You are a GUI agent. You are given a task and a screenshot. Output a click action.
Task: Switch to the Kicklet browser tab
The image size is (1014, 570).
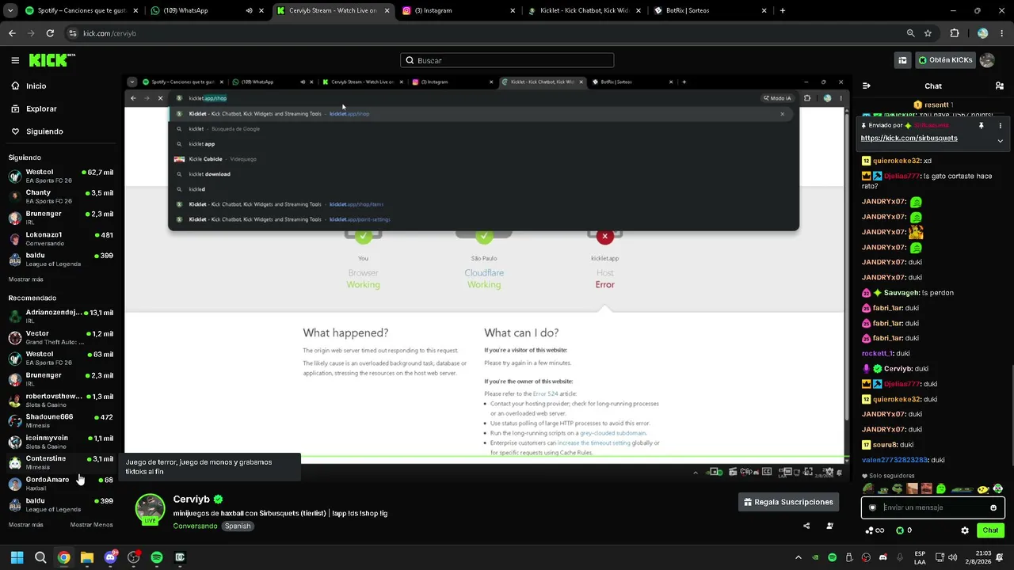[586, 11]
